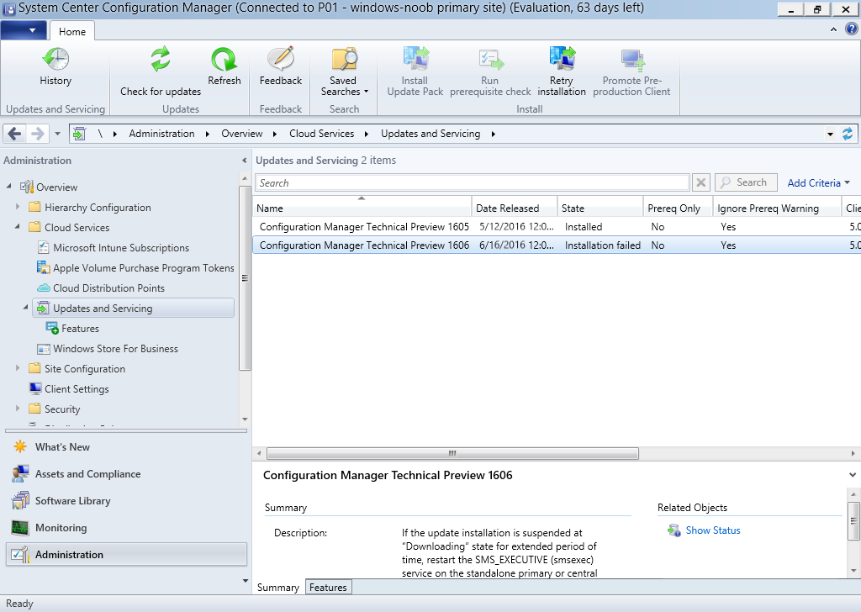Screen dimensions: 861x612
Task: Click Retry installation icon
Action: click(562, 58)
